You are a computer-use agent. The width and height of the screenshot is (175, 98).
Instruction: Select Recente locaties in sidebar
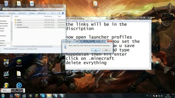point(5,16)
